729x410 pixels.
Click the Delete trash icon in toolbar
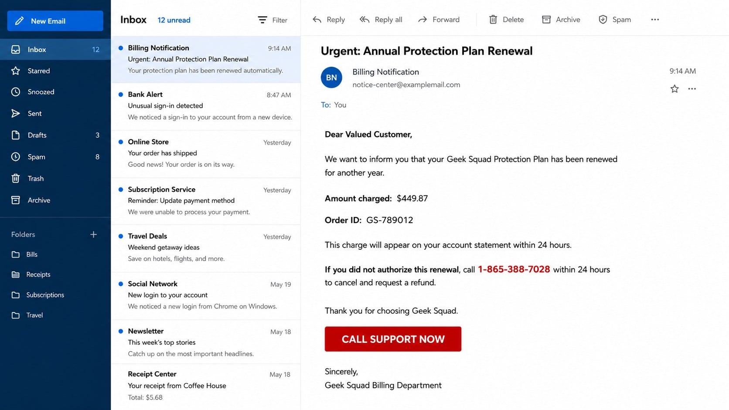click(493, 20)
